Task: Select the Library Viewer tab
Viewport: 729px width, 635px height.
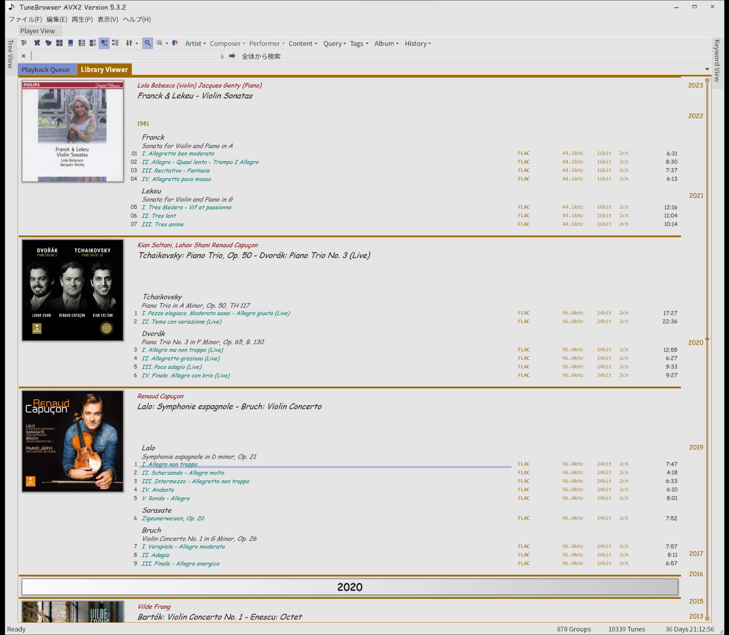Action: [x=104, y=69]
